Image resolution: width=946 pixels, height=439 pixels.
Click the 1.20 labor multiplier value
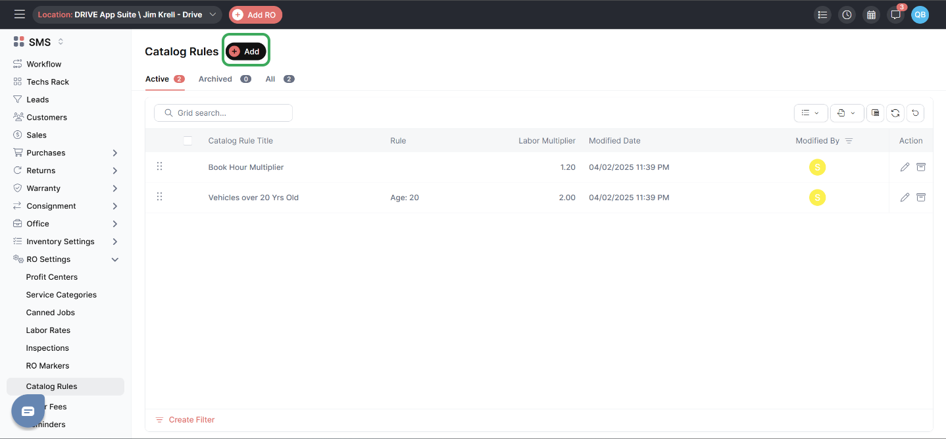pyautogui.click(x=568, y=167)
